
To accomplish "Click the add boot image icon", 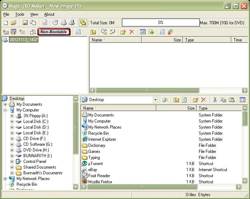I will 6,32.
